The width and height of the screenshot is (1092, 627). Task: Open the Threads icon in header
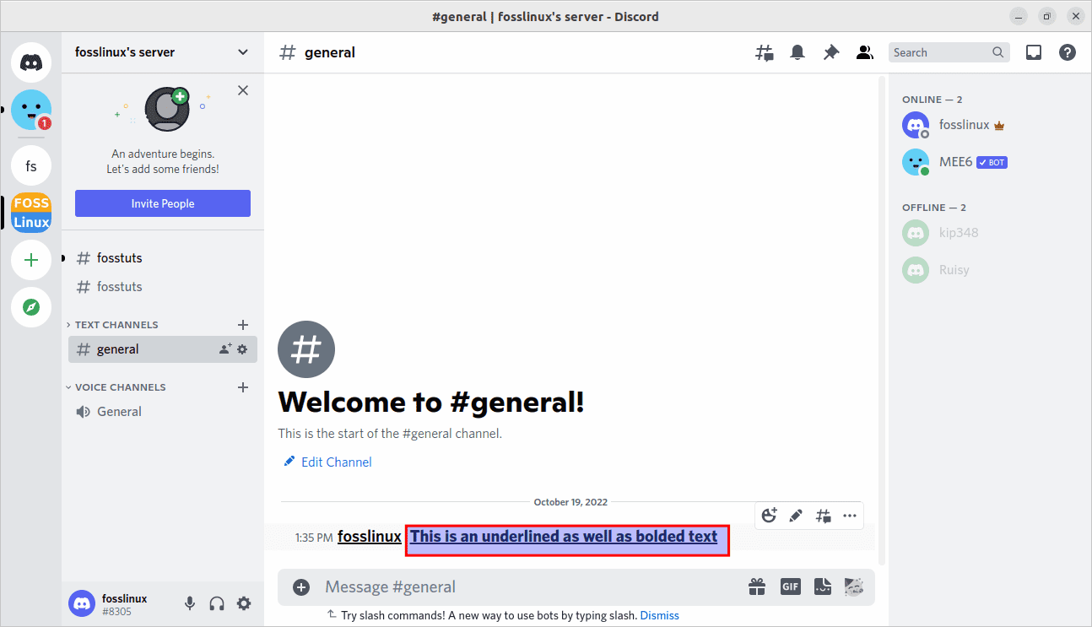(764, 52)
